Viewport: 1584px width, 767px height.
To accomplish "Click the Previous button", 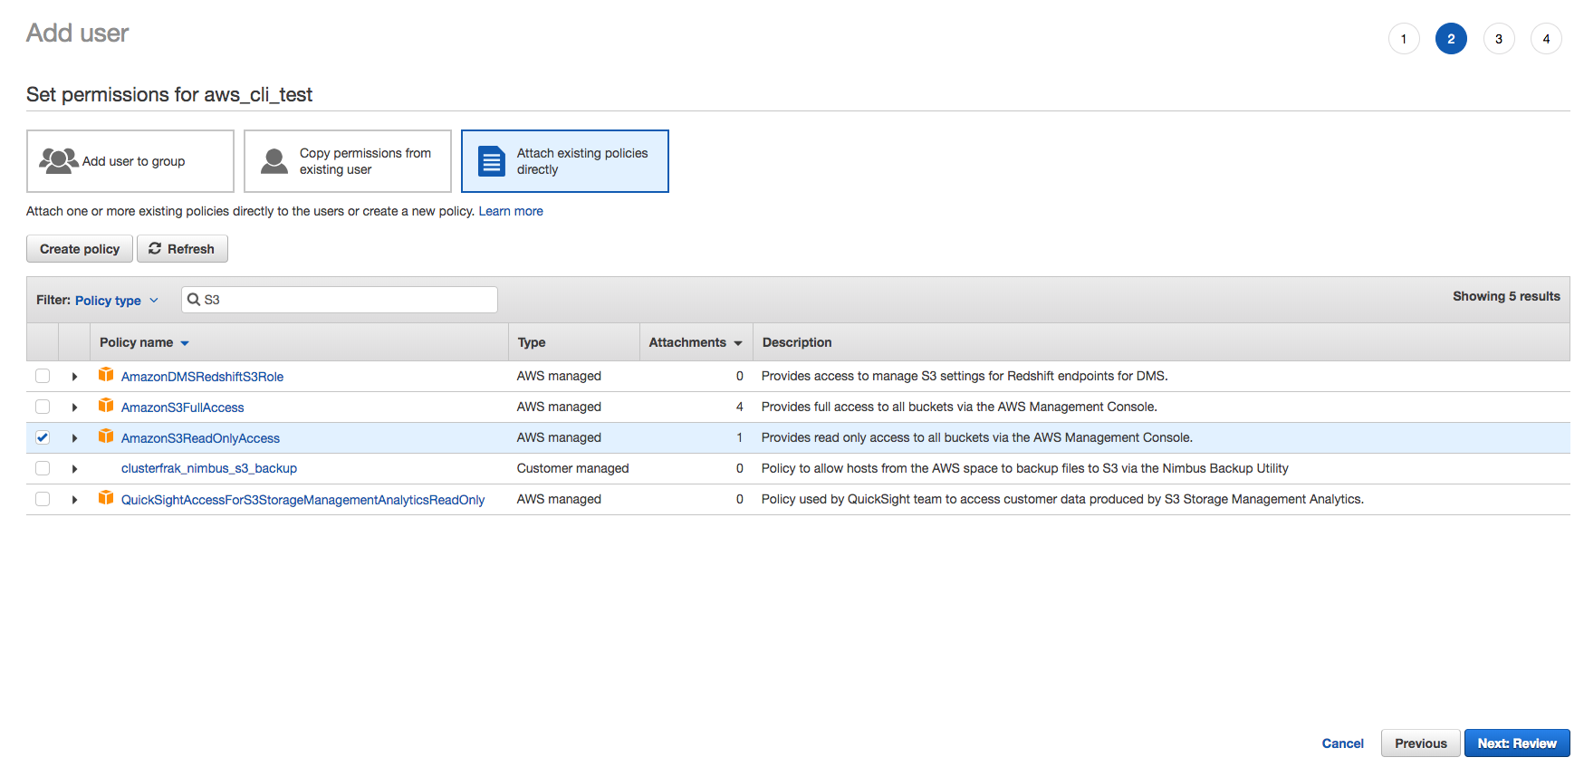I will [1420, 743].
